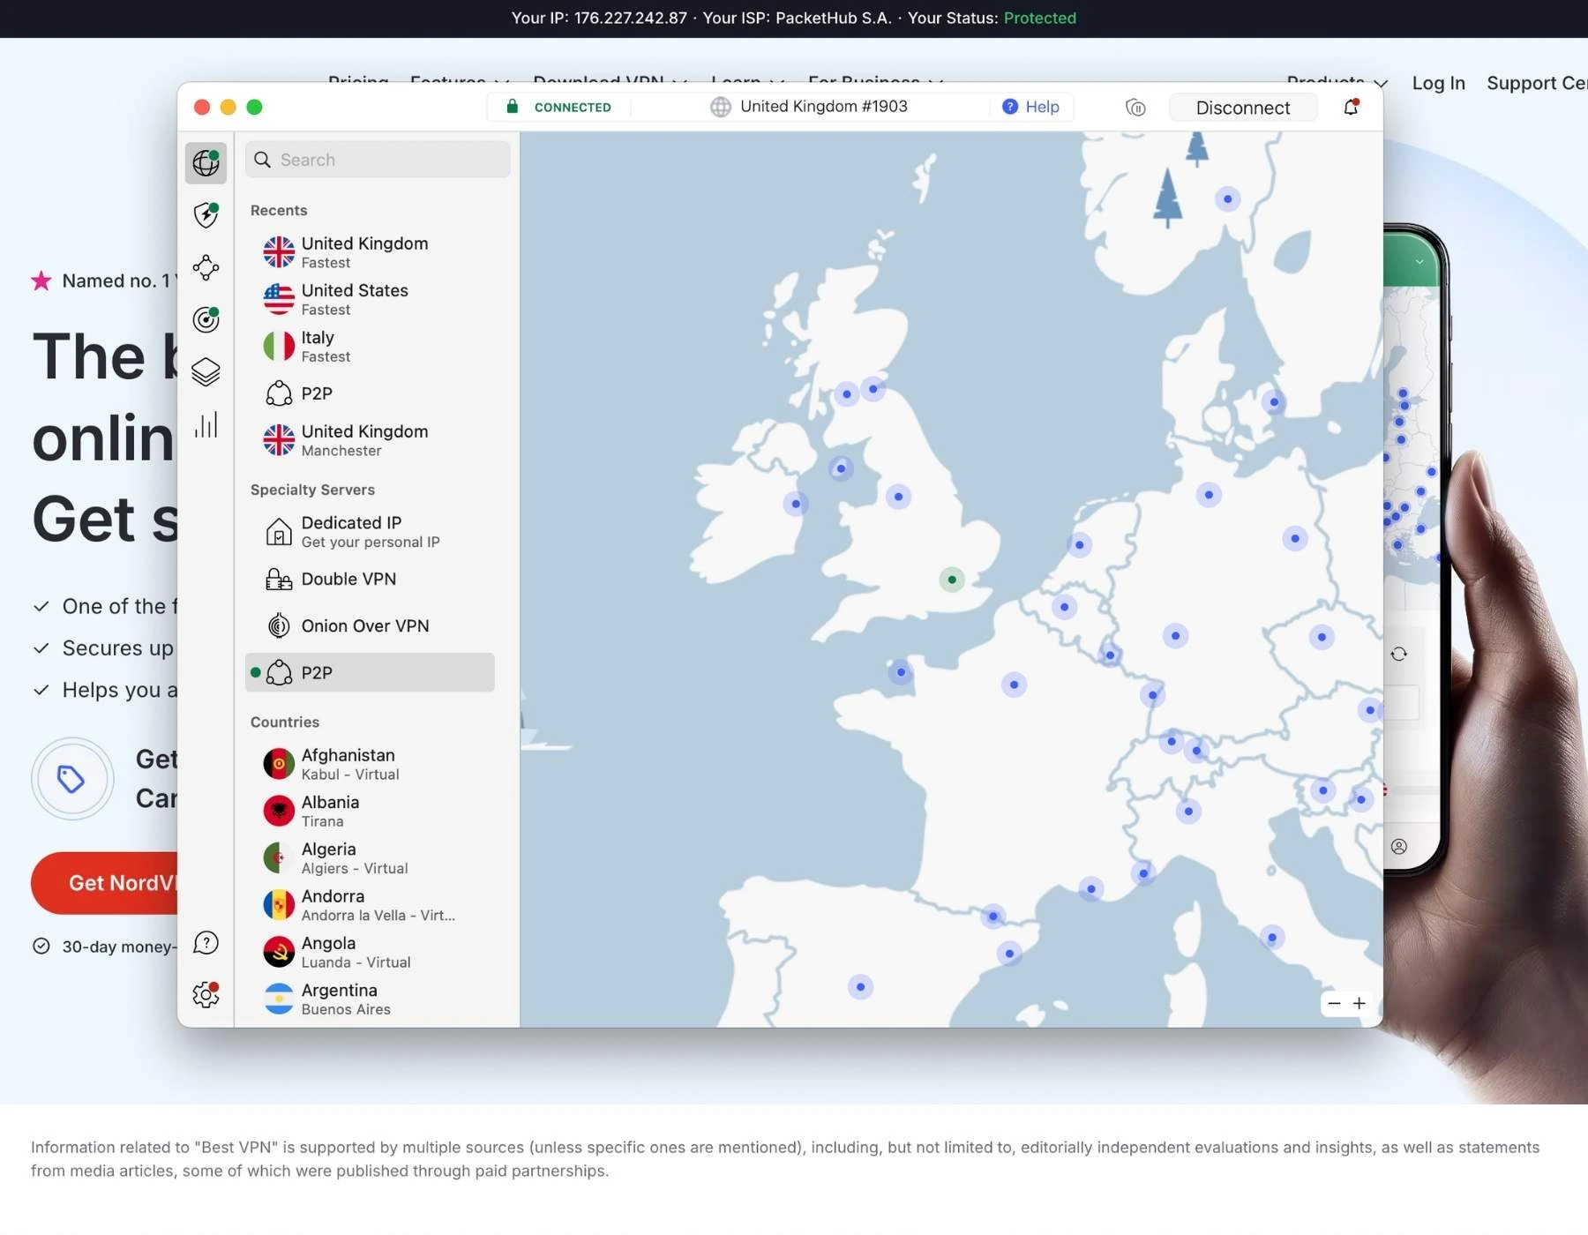Click the Search servers input field
Viewport: 1588px width, 1235px height.
click(x=378, y=160)
